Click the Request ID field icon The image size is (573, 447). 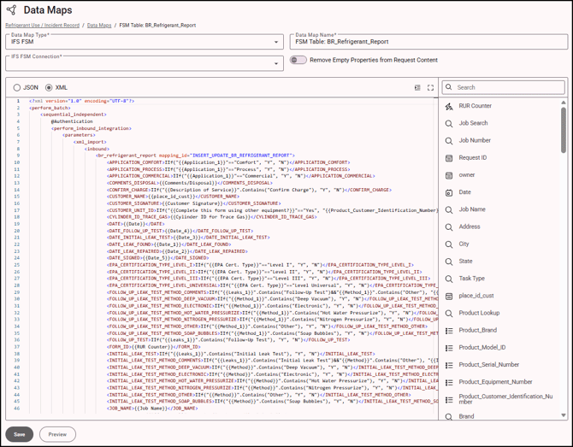(449, 158)
